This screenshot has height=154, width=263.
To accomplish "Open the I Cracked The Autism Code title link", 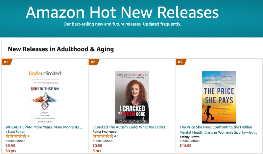I will [x=131, y=127].
